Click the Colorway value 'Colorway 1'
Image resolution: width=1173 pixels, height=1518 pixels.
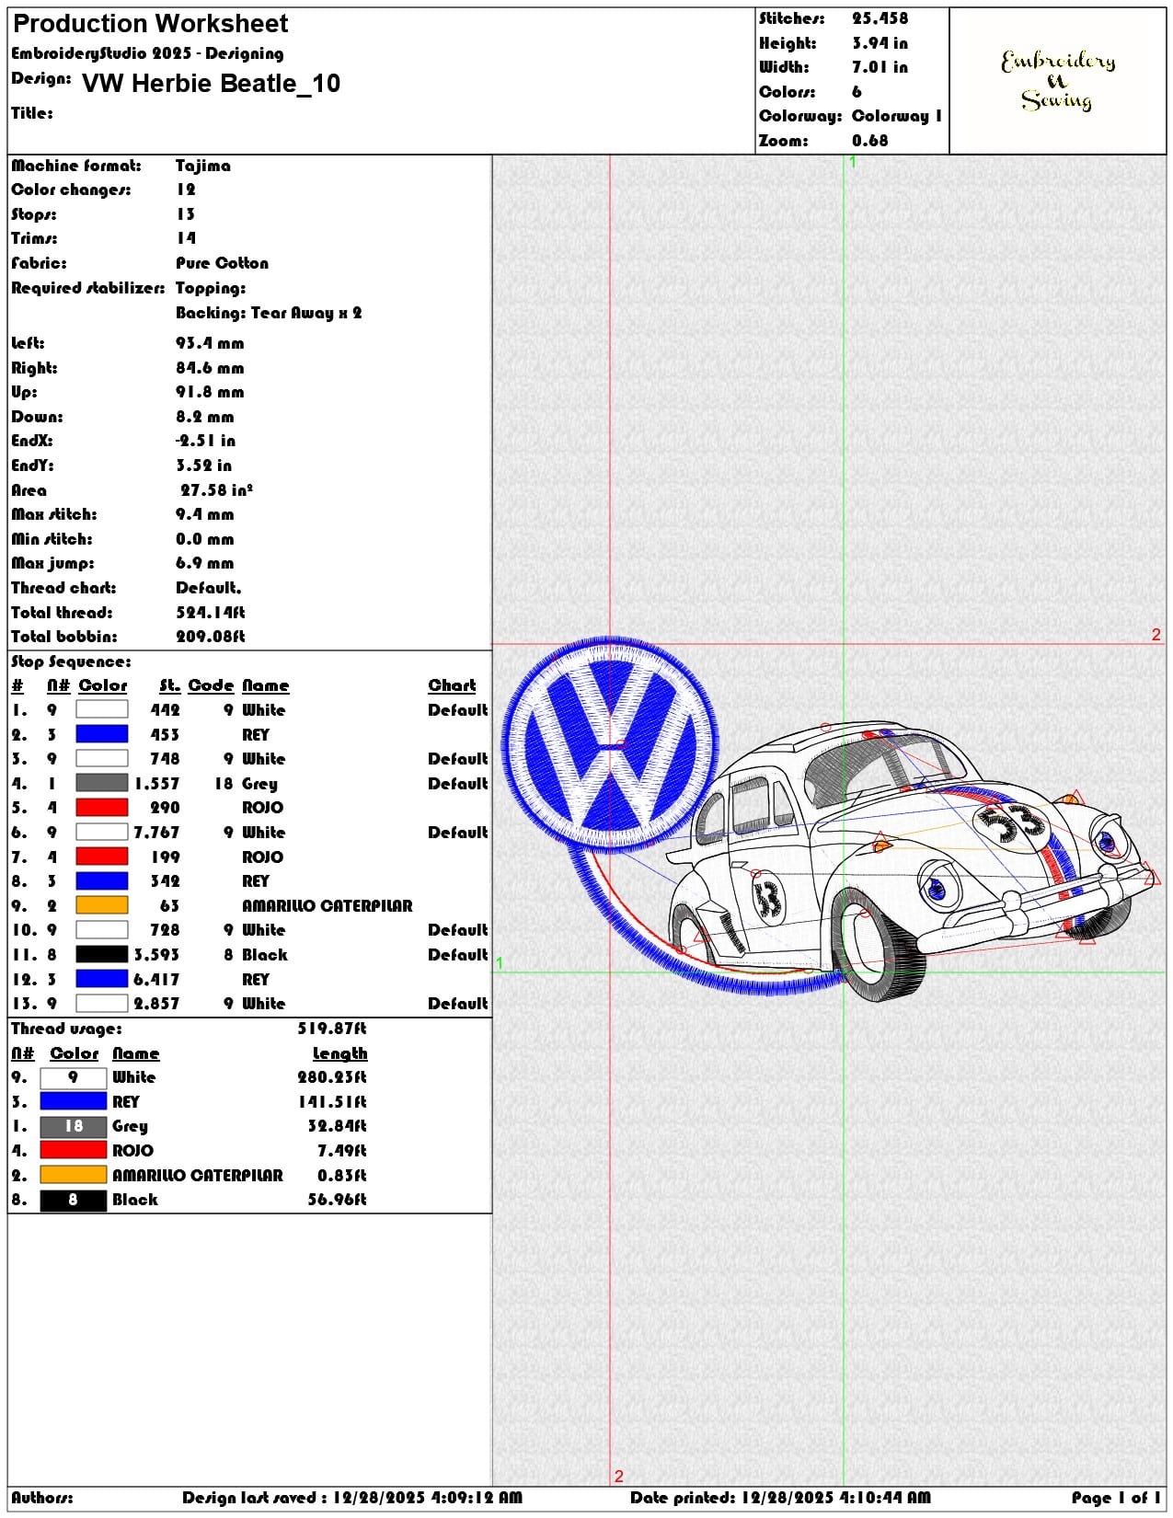(x=897, y=116)
